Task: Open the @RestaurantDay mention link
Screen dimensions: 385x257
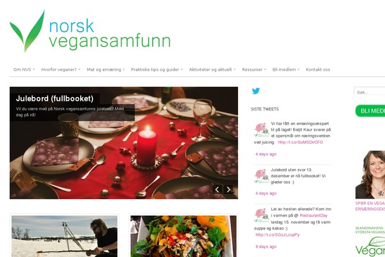Action: tap(314, 215)
